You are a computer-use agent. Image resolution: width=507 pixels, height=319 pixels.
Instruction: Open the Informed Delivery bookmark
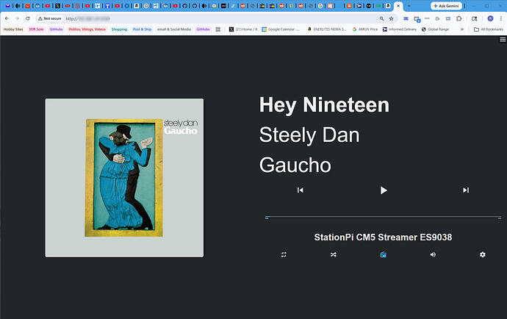pyautogui.click(x=400, y=29)
